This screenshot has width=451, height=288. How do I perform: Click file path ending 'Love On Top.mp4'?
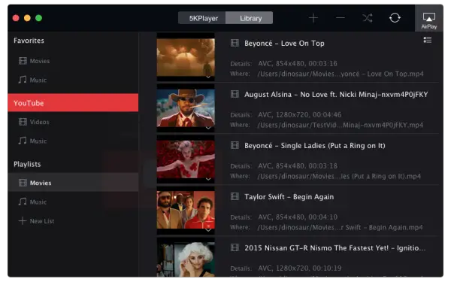pyautogui.click(x=341, y=74)
